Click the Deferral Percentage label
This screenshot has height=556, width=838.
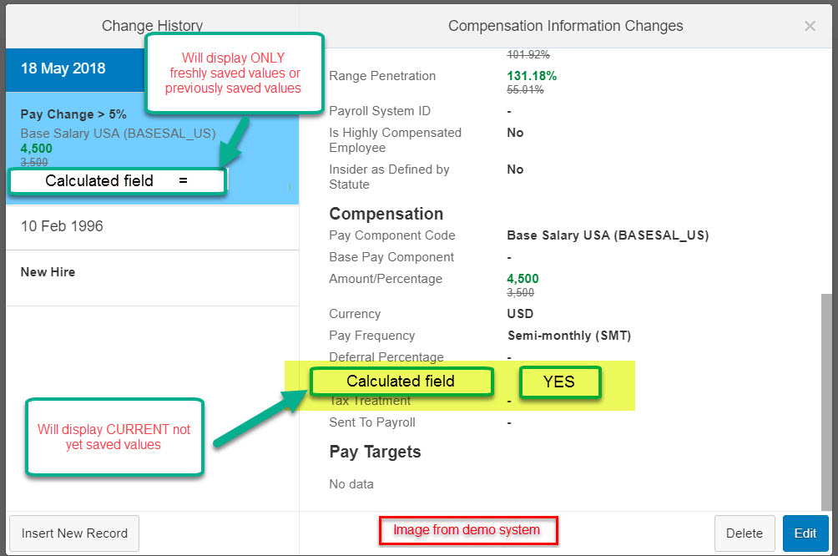[x=386, y=356]
